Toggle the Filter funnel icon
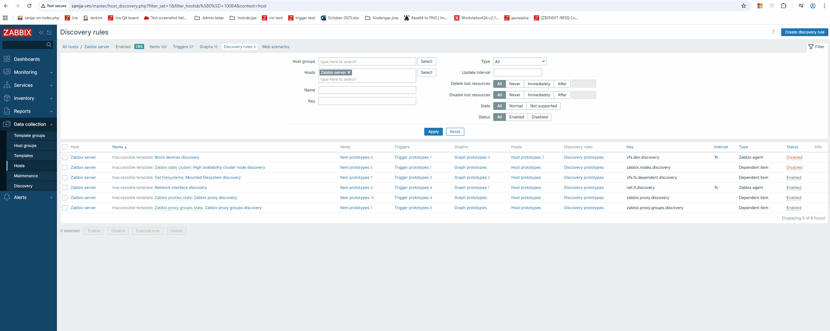This screenshot has height=331, width=830. click(x=816, y=47)
